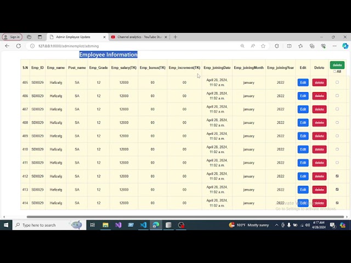Viewport: 351px width, 263px height.
Task: Open the Favorites list icon
Action: coord(301,46)
